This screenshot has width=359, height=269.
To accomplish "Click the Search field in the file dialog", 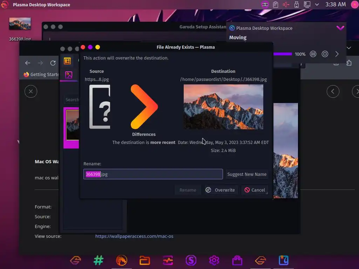I will (x=71, y=99).
